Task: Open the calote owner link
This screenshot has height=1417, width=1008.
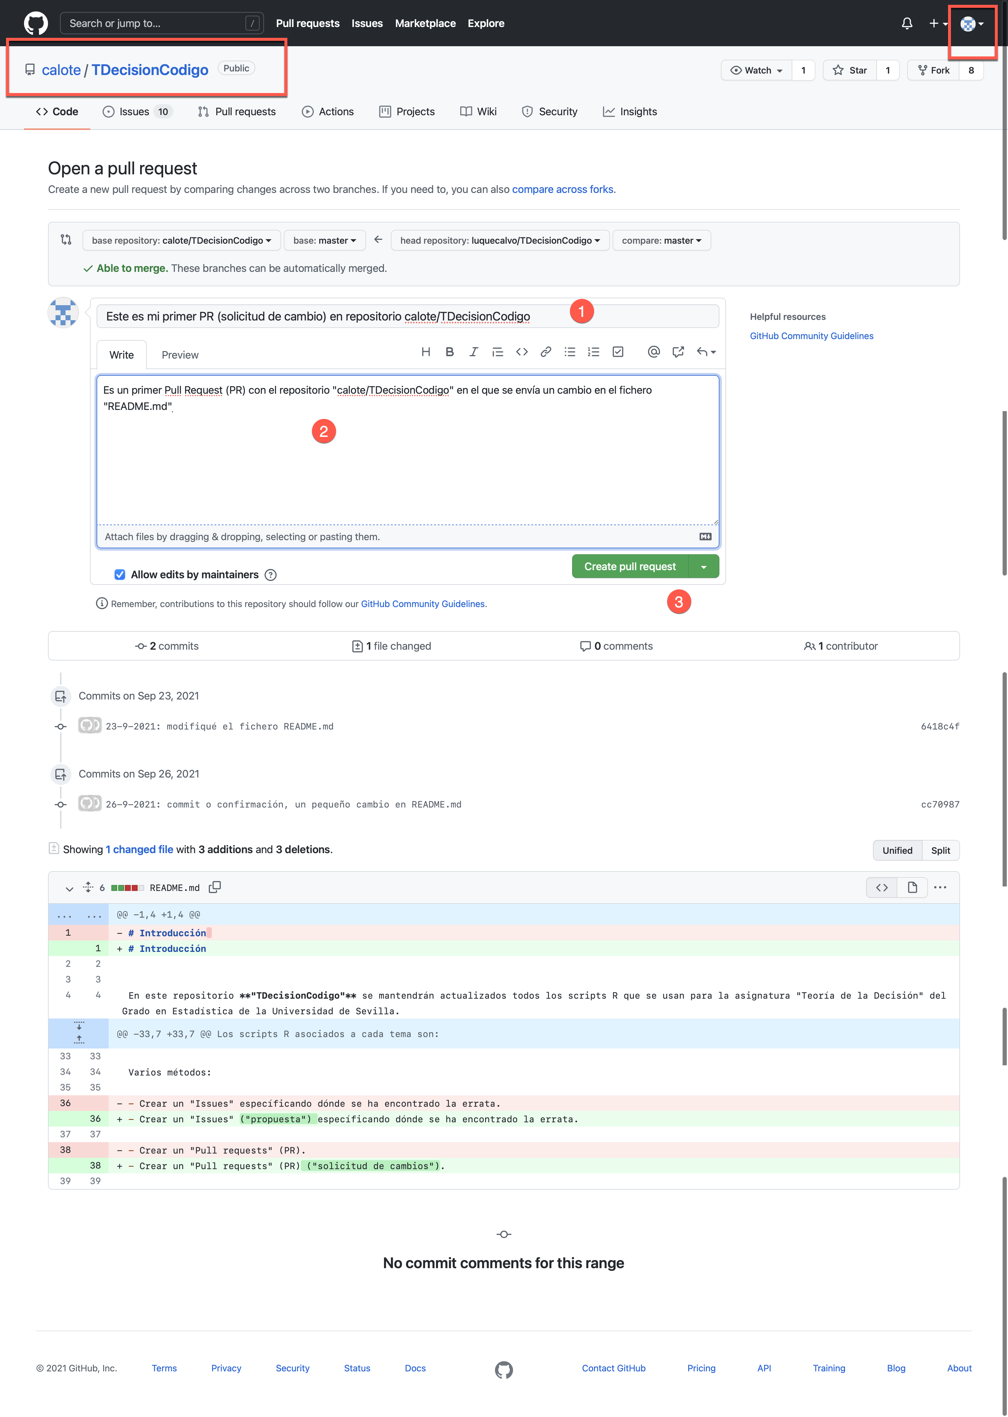Action: pos(61,70)
